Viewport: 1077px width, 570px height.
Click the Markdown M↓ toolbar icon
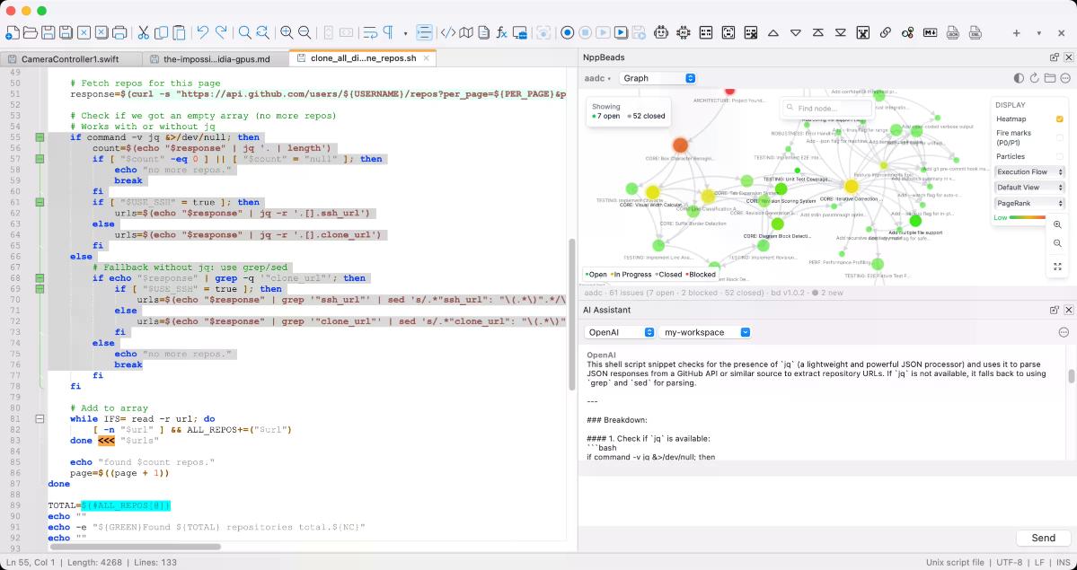pos(930,32)
